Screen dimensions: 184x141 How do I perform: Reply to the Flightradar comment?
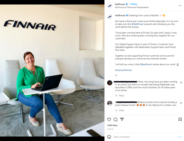121,95
